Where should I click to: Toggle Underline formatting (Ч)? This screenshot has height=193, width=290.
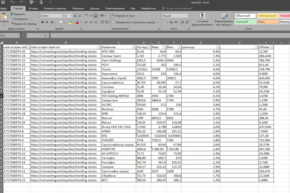click(52, 22)
